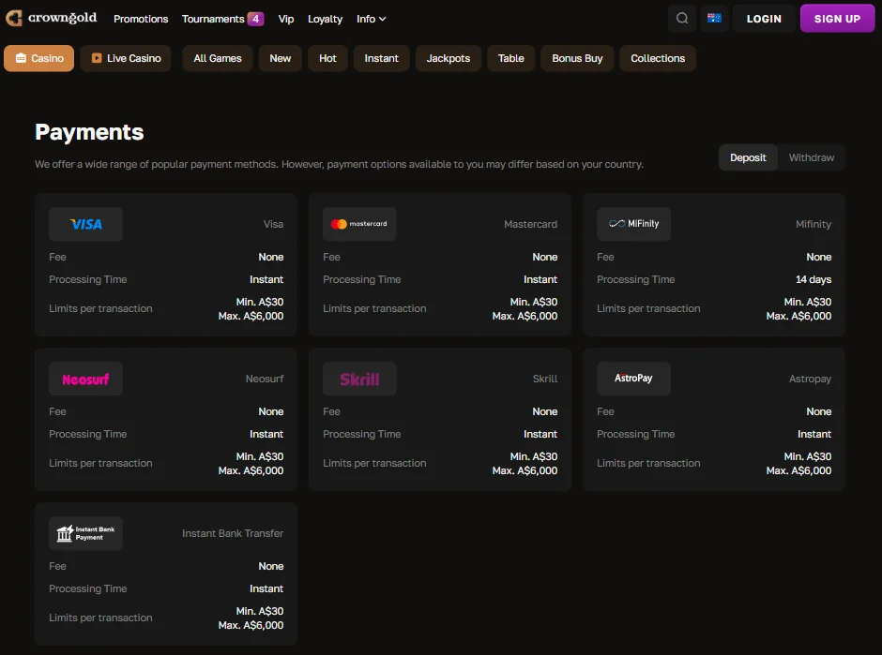
Task: Switch to the Bonus Buy category
Action: pyautogui.click(x=577, y=58)
